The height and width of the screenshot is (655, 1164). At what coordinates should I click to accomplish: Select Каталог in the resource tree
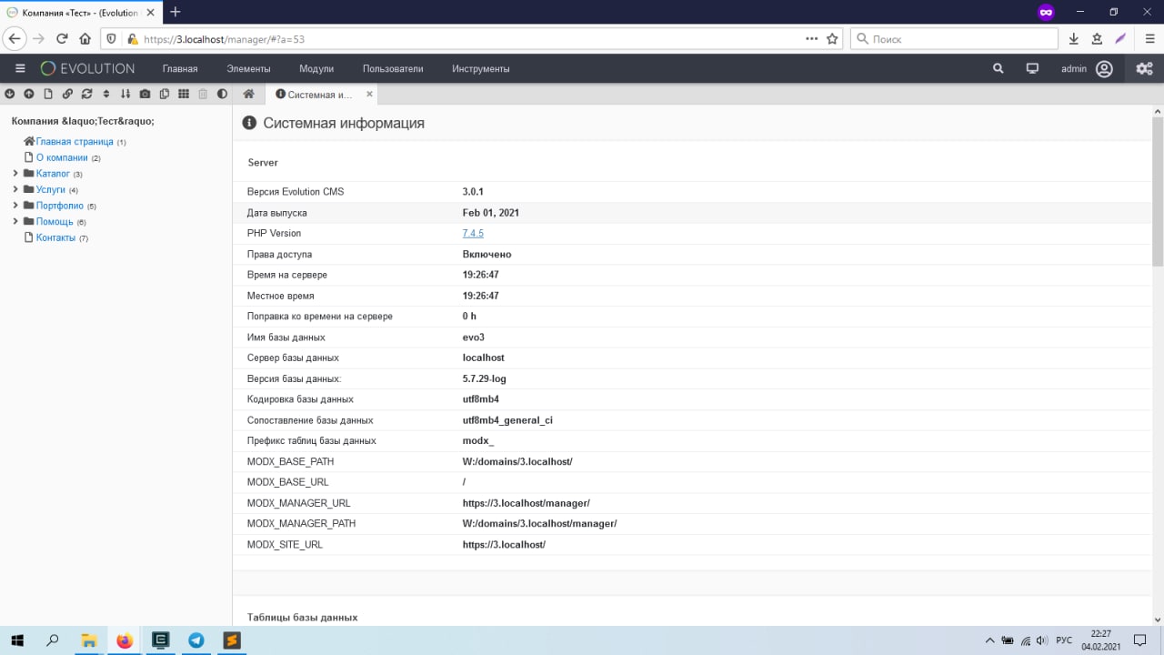[x=53, y=174]
